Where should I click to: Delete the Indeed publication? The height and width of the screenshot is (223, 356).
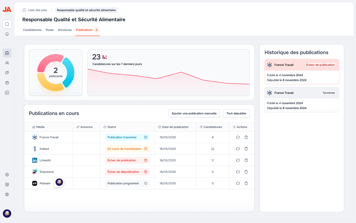click(x=246, y=149)
